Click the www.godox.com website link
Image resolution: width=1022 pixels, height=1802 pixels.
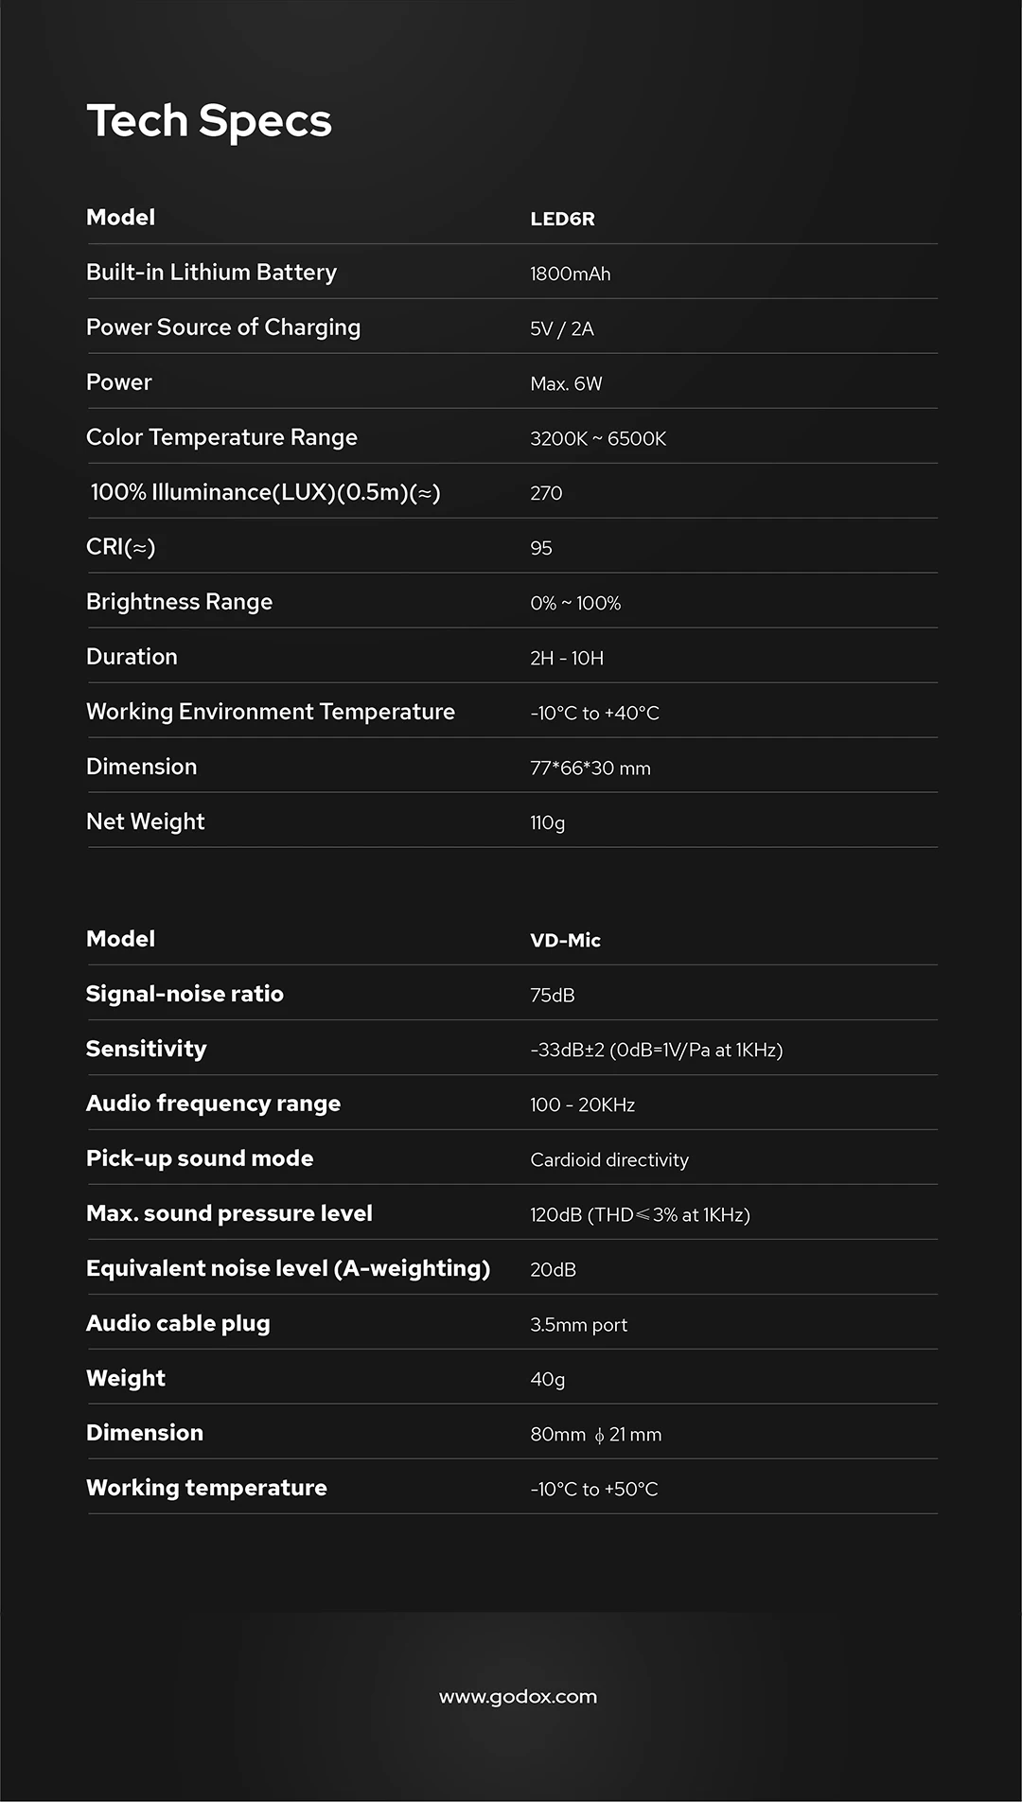click(518, 1697)
